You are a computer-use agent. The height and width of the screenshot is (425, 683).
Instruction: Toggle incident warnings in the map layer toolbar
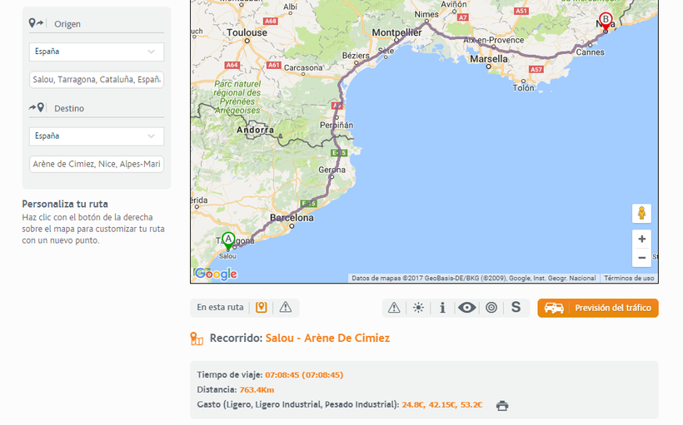[394, 308]
